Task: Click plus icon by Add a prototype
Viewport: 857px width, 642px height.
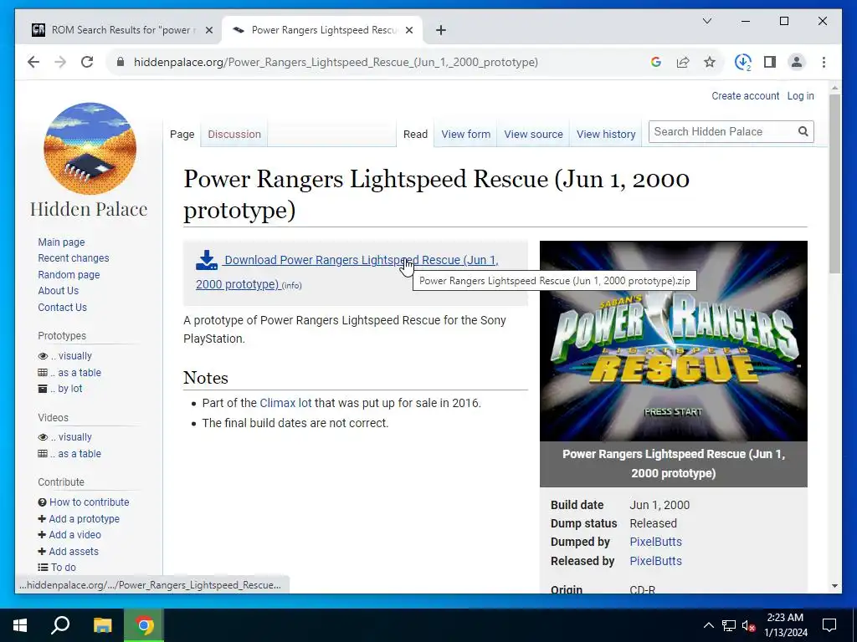Action: coord(42,518)
